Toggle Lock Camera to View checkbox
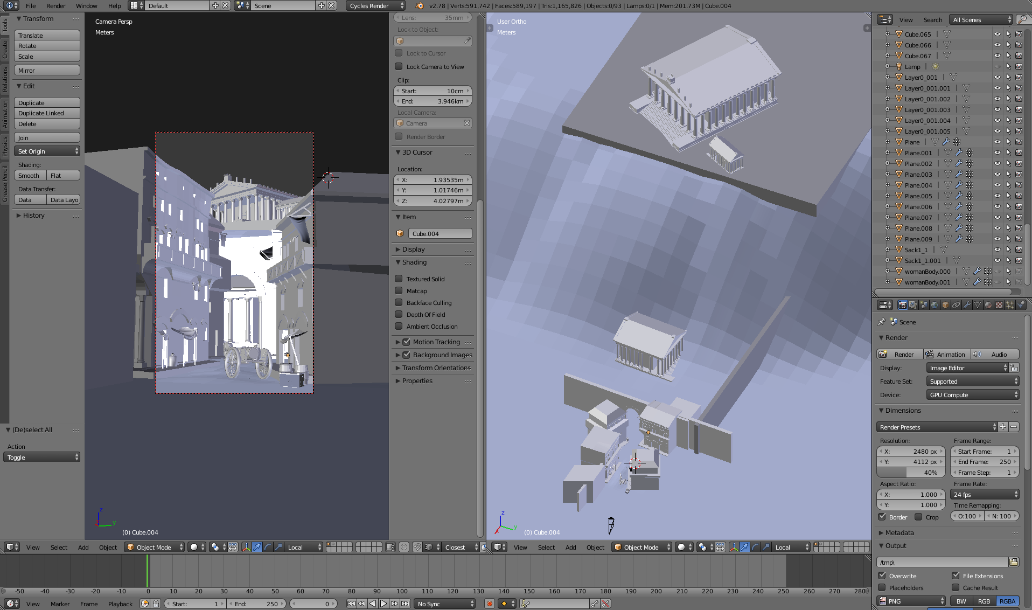Viewport: 1032px width, 610px height. [x=399, y=67]
